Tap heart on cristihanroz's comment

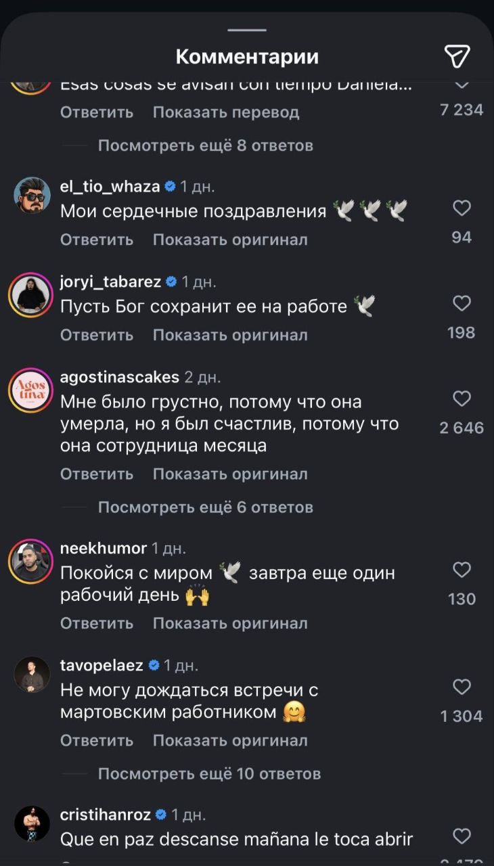[462, 836]
